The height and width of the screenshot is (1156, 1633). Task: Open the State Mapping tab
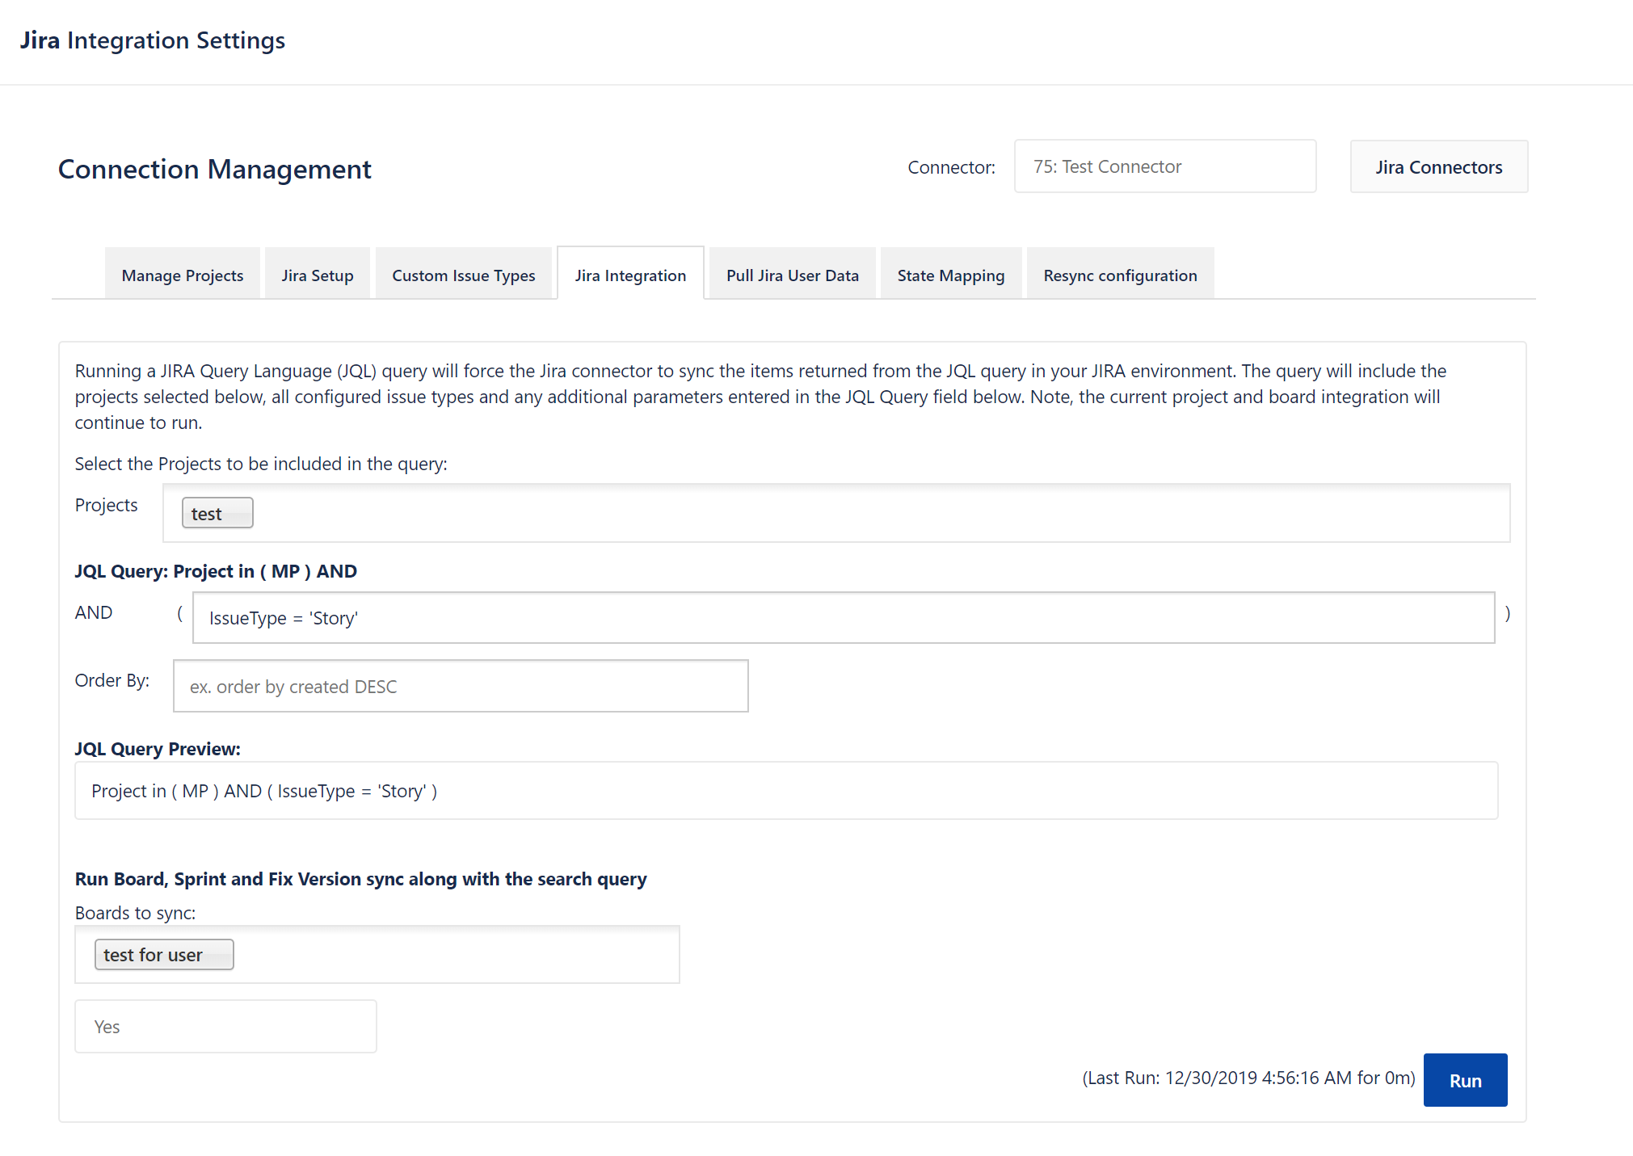coord(950,275)
